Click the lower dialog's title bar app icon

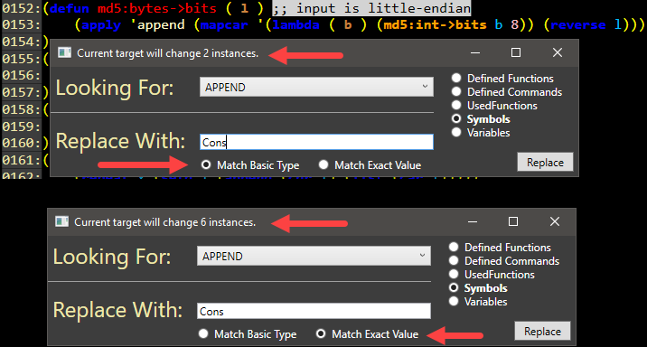coord(61,222)
